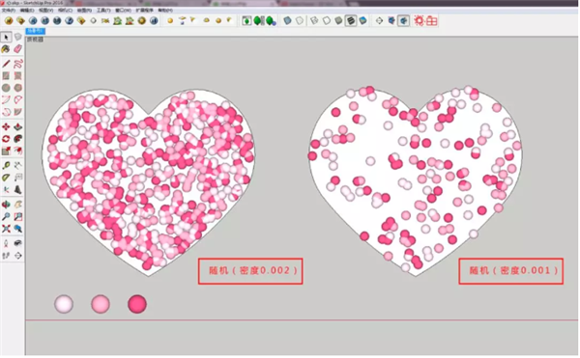580x358 pixels.
Task: Click the highlighted blue scene tab
Action: point(36,31)
